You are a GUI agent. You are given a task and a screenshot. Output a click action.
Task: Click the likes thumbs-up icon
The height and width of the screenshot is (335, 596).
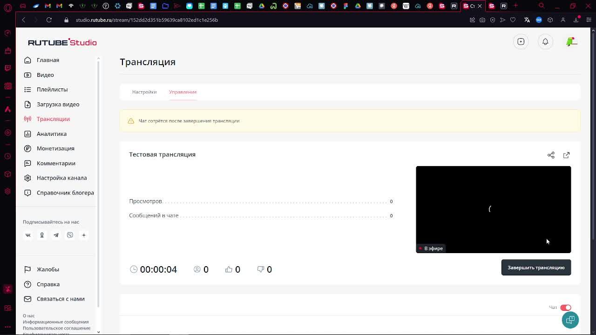point(229,269)
